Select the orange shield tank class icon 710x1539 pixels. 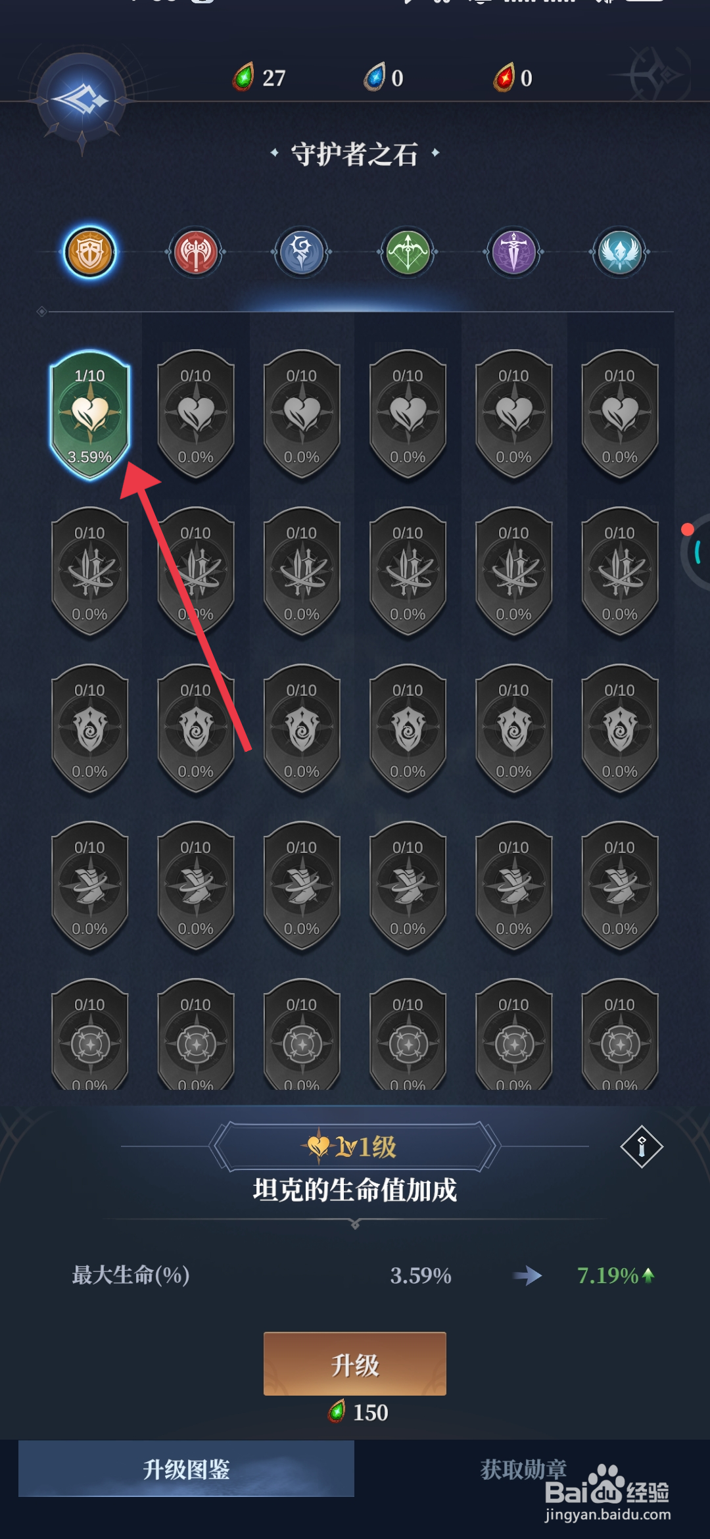tap(90, 252)
